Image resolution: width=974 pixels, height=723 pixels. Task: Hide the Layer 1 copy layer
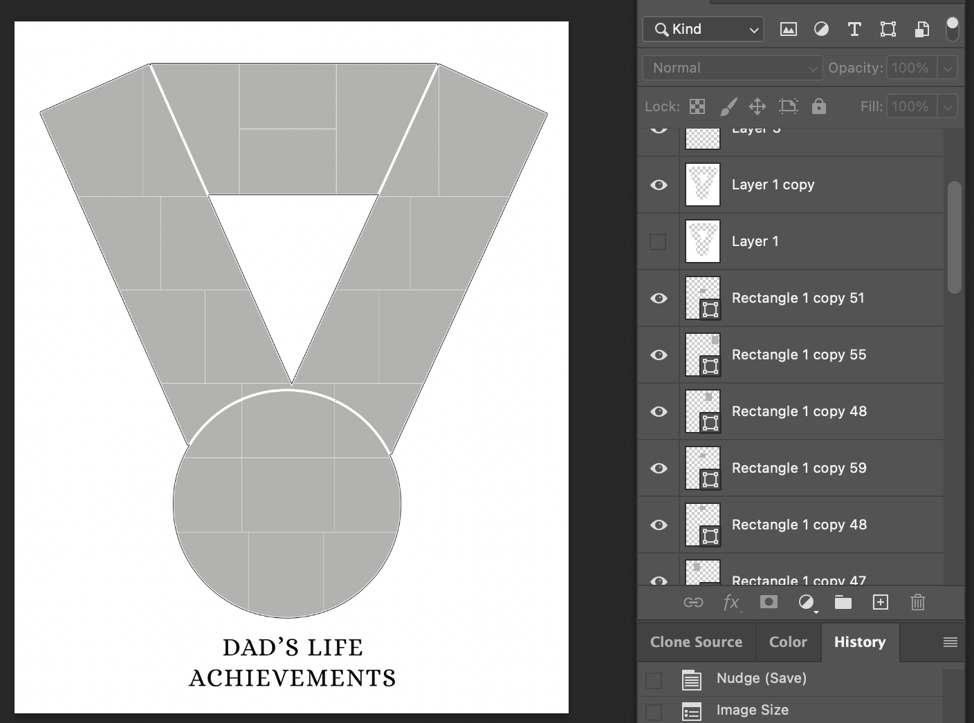coord(659,185)
